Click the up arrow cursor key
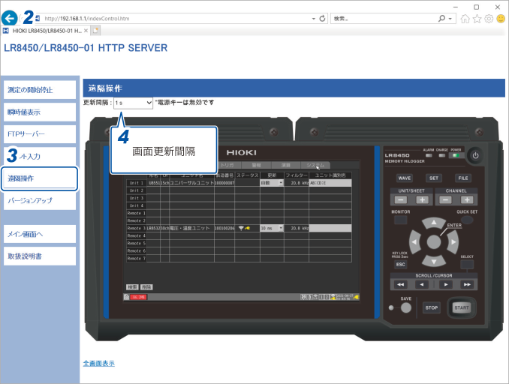The width and height of the screenshot is (509, 384). tap(434, 223)
